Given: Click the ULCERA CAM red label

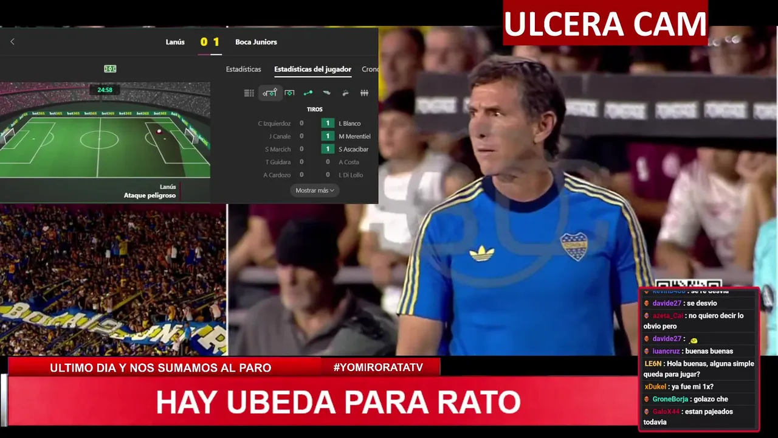Looking at the screenshot, I should click(x=605, y=23).
